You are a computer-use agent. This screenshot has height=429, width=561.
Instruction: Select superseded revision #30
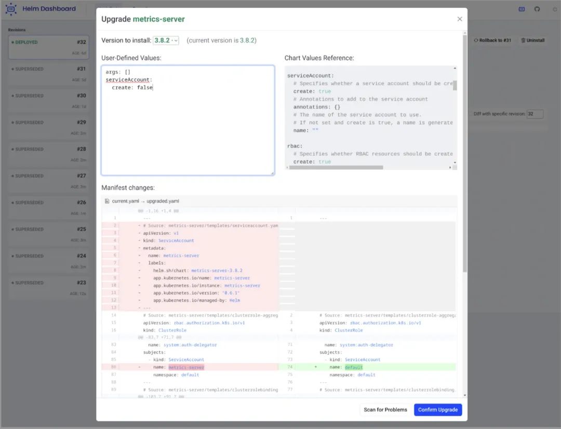tap(49, 101)
